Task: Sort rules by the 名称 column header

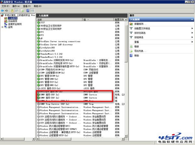Action: pos(60,19)
